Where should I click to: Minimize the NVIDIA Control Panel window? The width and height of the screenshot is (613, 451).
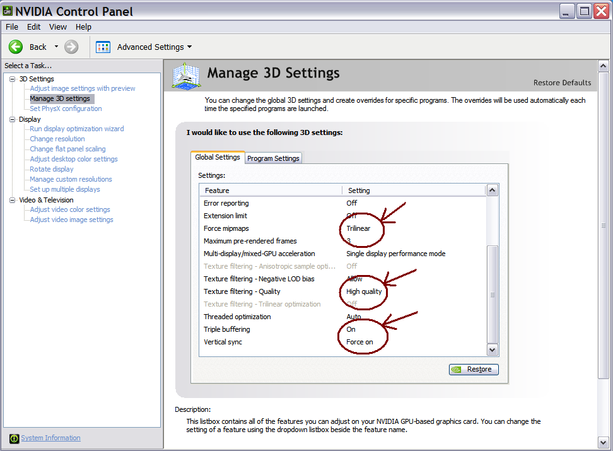pos(567,11)
